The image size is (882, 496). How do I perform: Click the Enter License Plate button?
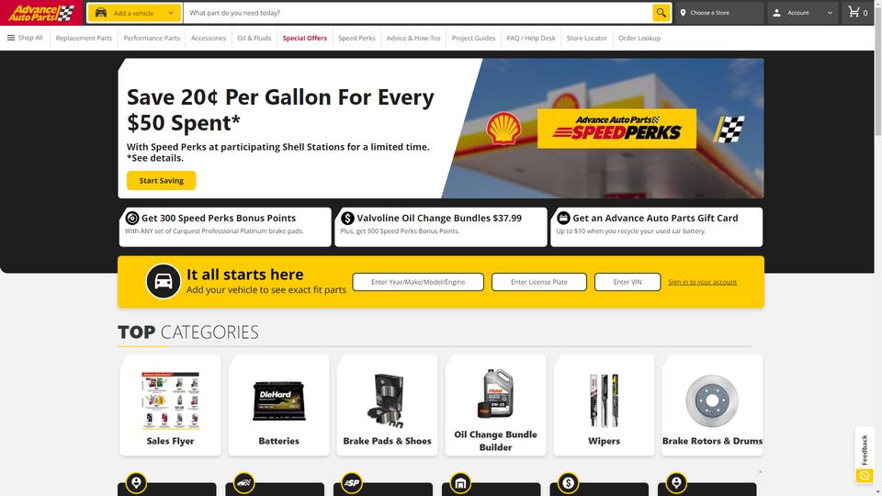(x=539, y=282)
